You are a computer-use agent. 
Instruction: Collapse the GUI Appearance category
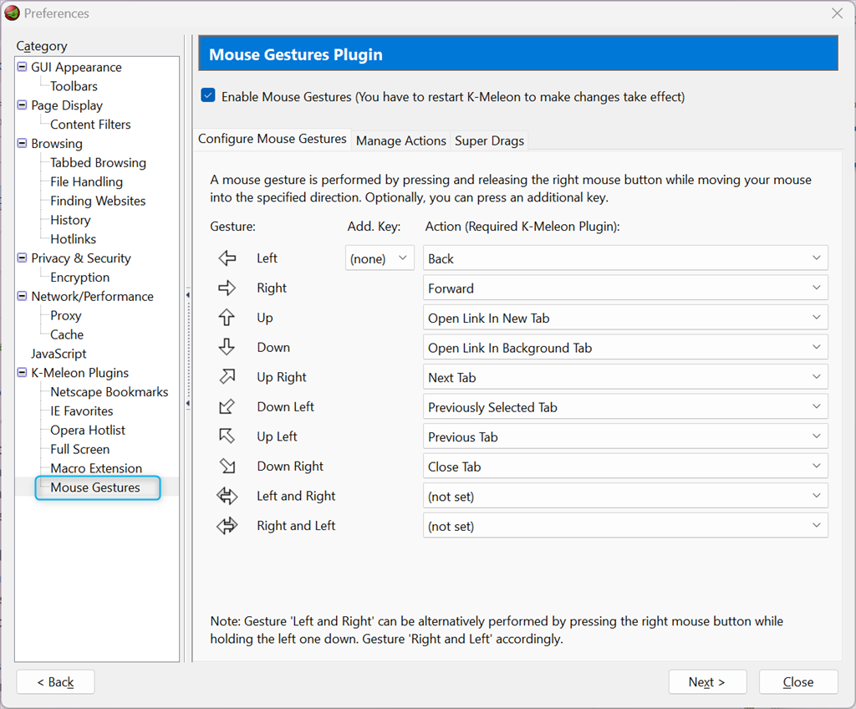(22, 67)
